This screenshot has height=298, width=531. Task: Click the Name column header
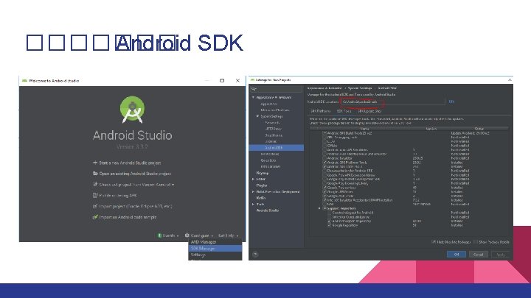(365, 129)
